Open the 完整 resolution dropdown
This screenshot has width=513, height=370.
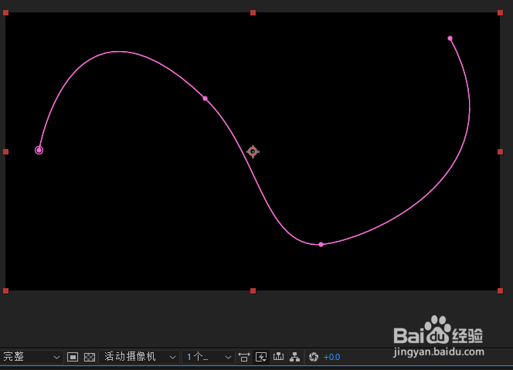(31, 357)
